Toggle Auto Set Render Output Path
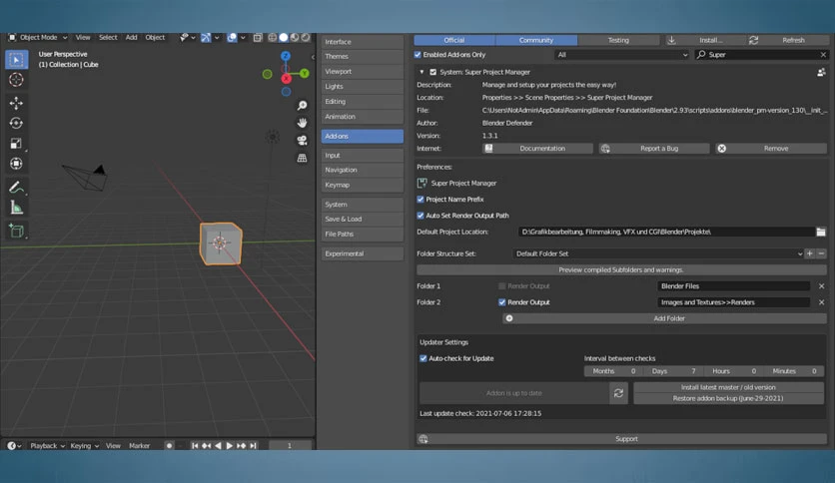Screen dimensions: 835x483 tap(420, 216)
